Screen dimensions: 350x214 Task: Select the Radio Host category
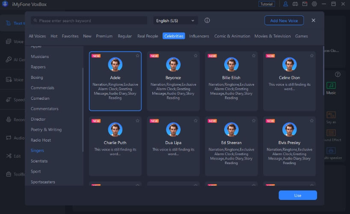[41, 140]
